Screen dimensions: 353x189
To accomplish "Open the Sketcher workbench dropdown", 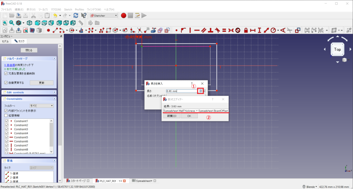I will (x=103, y=16).
